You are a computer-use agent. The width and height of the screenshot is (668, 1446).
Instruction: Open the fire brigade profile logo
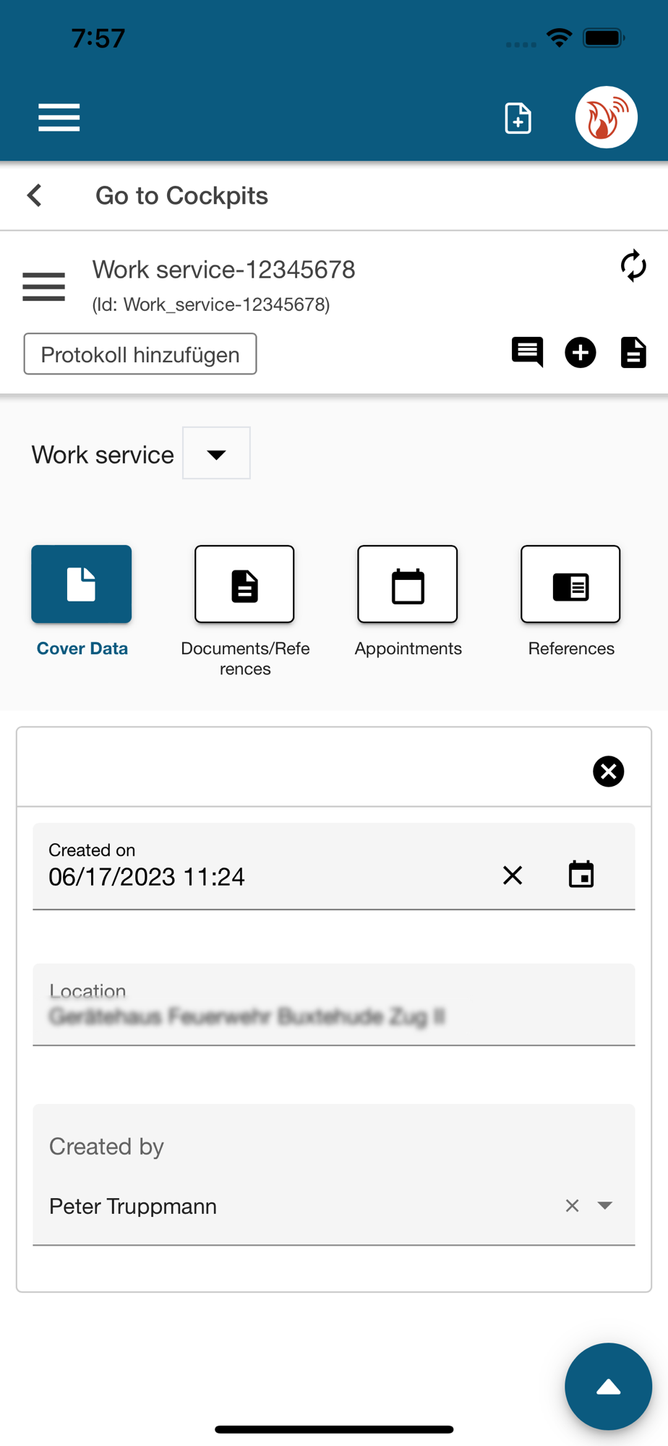(606, 117)
